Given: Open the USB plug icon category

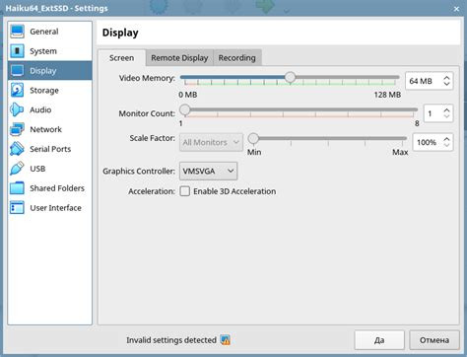Looking at the screenshot, I should (17, 169).
